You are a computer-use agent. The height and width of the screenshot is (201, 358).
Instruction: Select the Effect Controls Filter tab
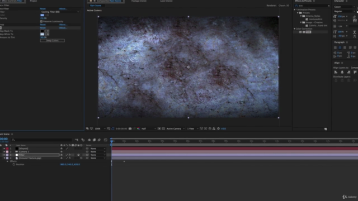(x=12, y=1)
